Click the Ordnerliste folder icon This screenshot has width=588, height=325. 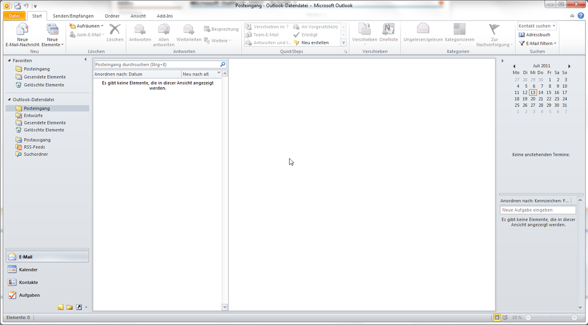[x=70, y=307]
